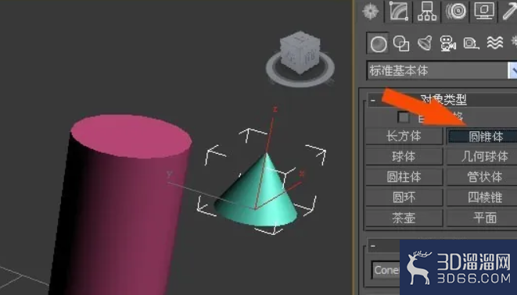The image size is (517, 295).
Task: Open the Motion panel tab
Action: [456, 12]
